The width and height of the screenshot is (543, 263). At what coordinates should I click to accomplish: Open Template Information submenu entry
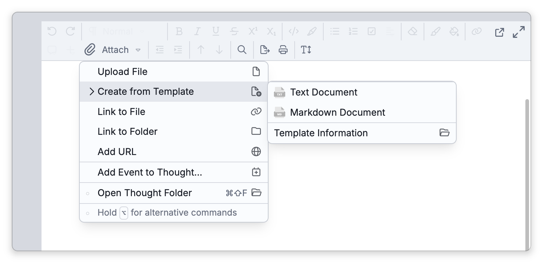click(x=362, y=133)
